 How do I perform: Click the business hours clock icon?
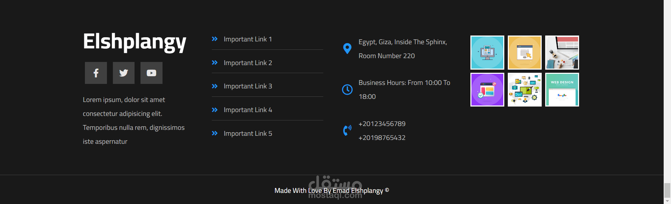347,89
